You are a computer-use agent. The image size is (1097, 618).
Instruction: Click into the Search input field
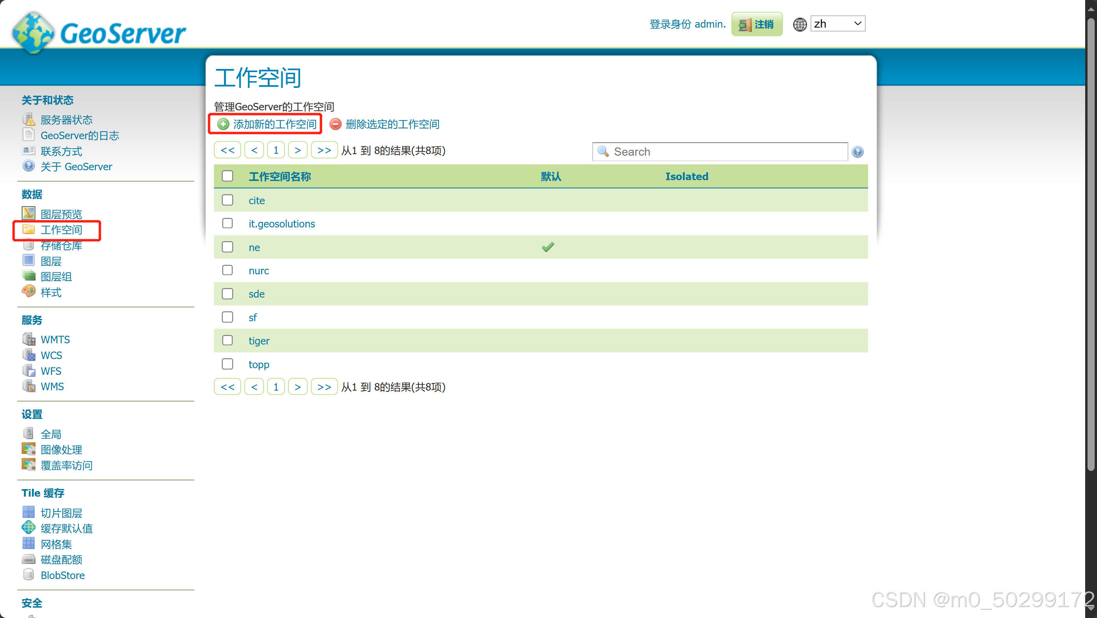[720, 152]
